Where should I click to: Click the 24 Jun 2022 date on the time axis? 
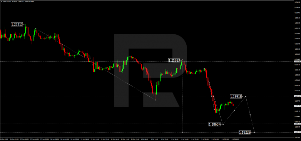click(4, 139)
